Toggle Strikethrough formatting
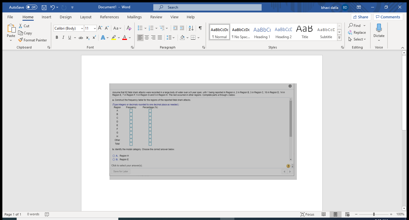 (80, 38)
